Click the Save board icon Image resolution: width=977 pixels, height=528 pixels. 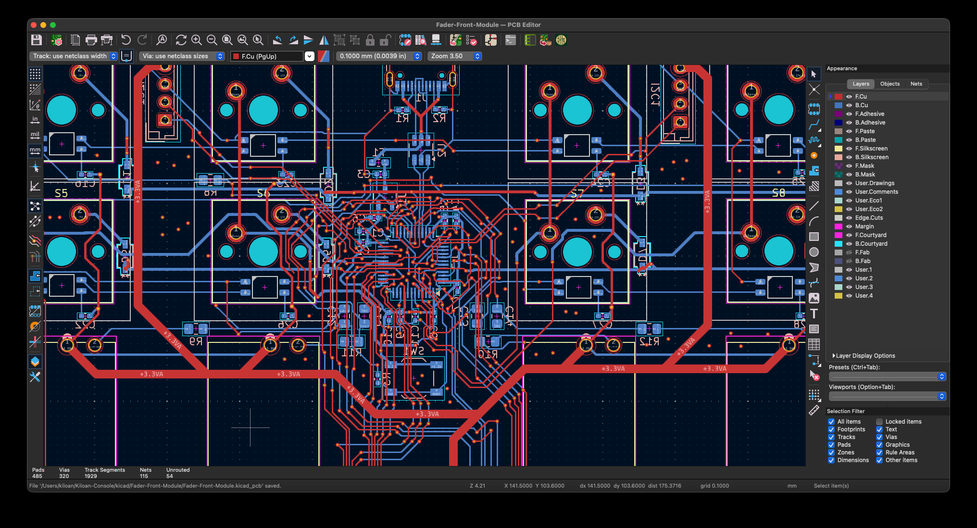coord(37,40)
